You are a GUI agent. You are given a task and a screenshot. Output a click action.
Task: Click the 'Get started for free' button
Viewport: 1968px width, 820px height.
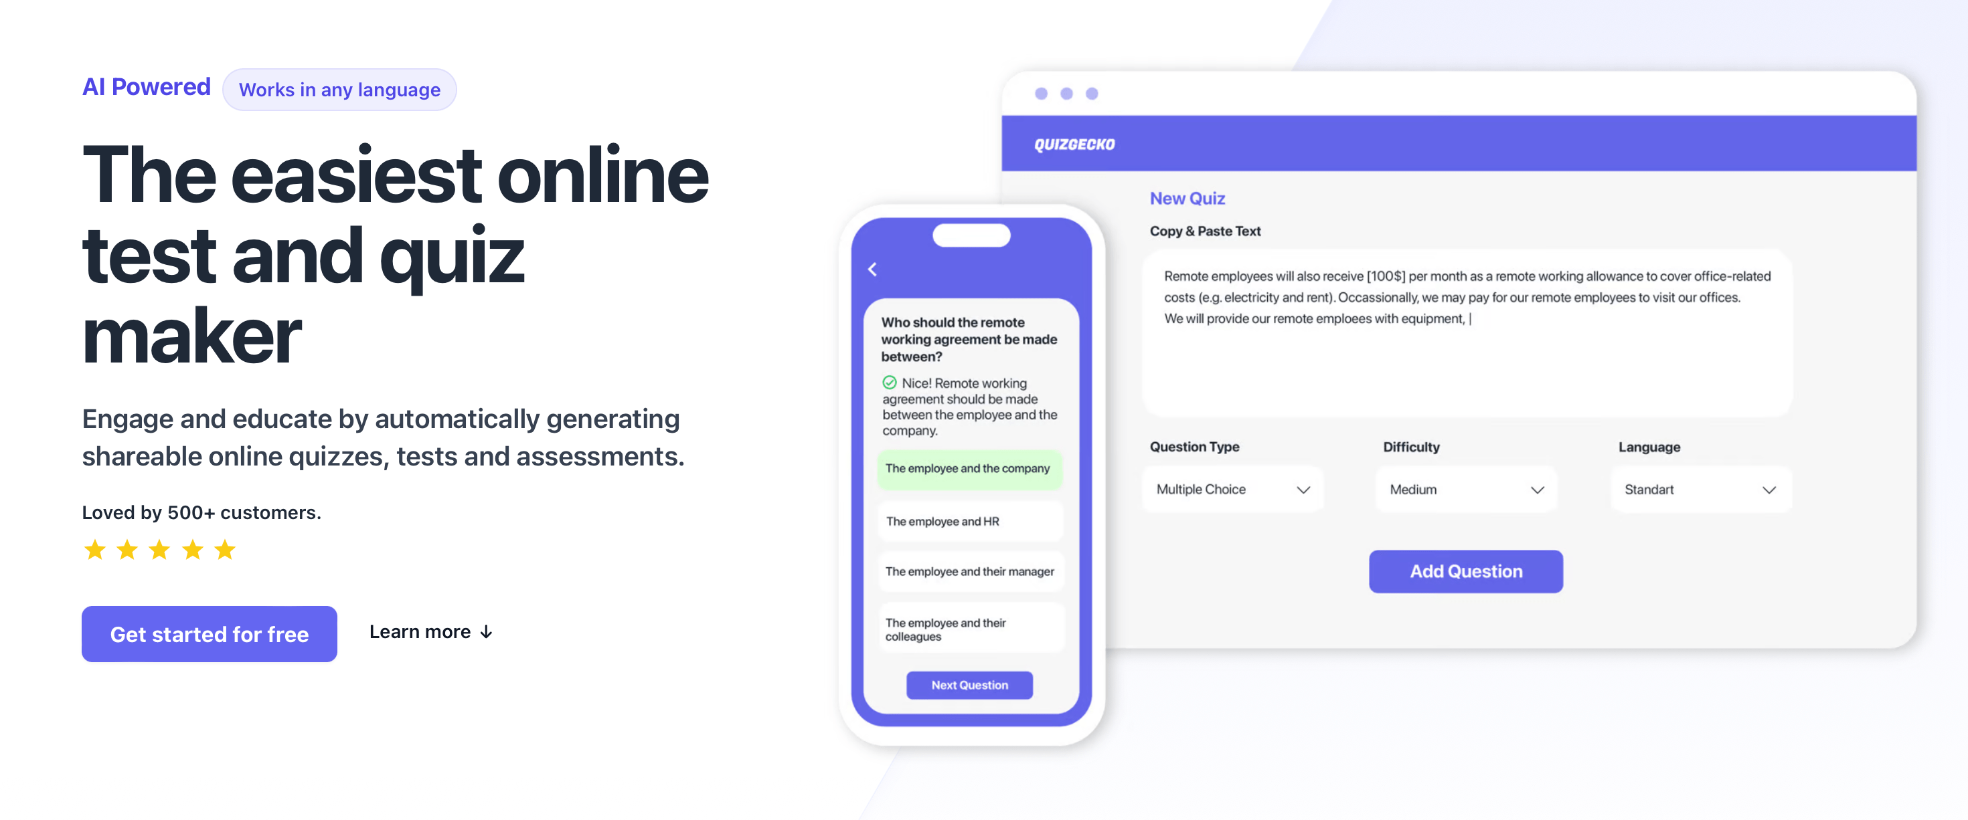tap(210, 633)
